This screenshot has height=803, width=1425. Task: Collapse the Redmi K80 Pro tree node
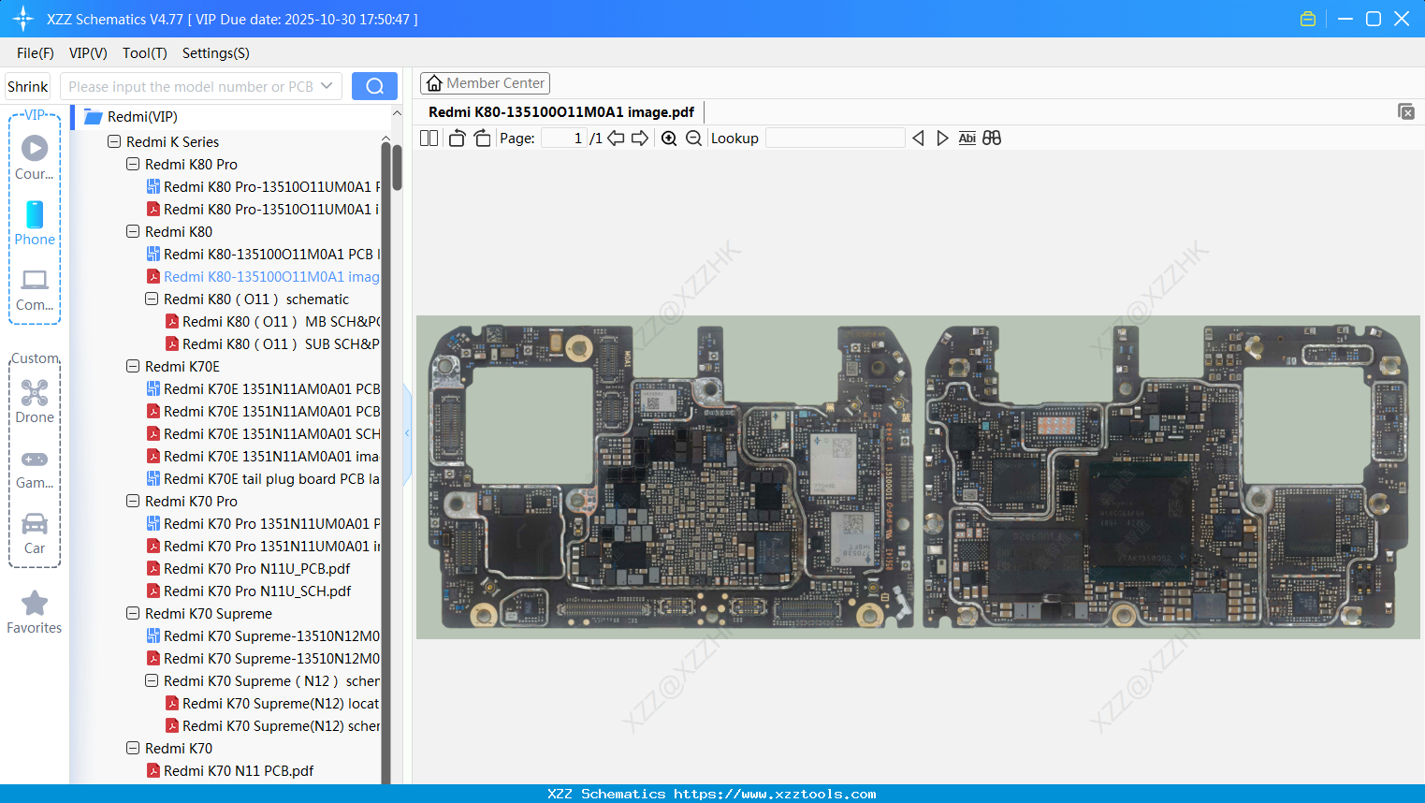[x=132, y=164]
